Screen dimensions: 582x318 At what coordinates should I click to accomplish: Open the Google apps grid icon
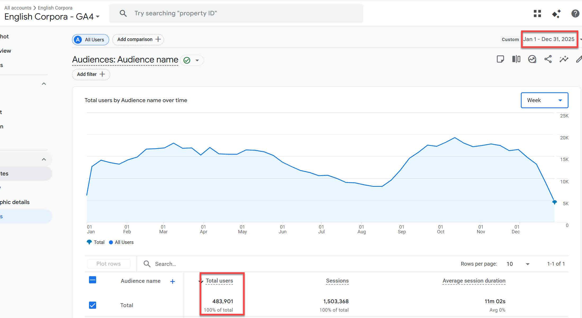click(x=537, y=13)
